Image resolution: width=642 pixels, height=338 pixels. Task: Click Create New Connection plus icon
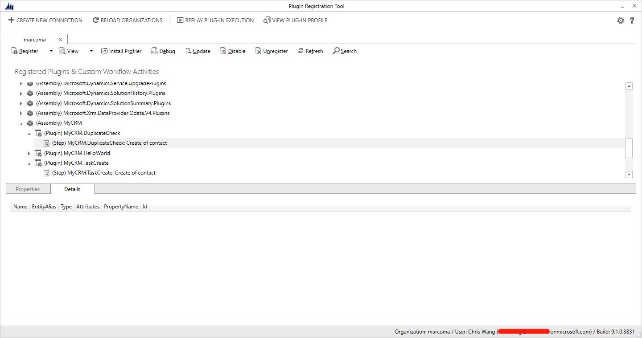pos(11,20)
